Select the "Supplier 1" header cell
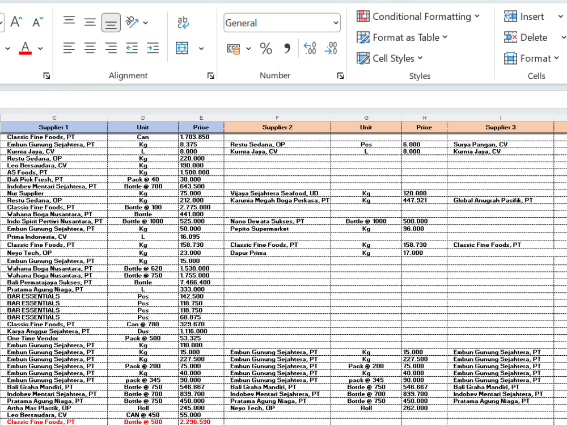Screen dimensions: 567x425 tap(54, 128)
